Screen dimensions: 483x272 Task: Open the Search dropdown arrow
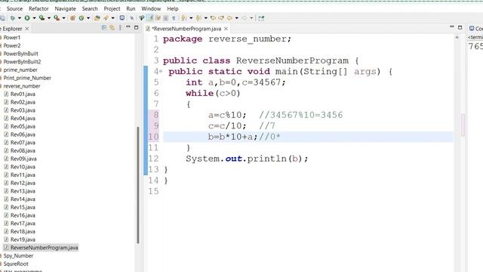coord(112,18)
